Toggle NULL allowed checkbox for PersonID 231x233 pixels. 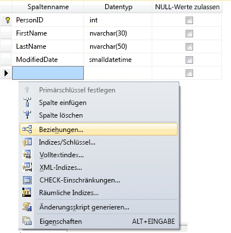tap(189, 21)
